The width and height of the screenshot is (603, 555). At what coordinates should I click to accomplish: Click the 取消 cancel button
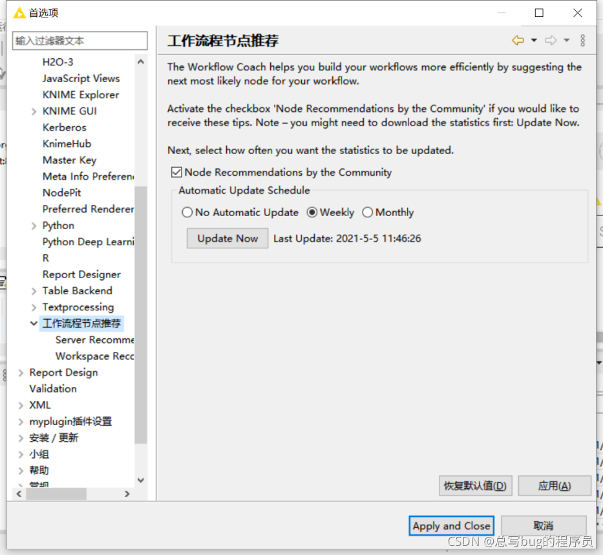[x=544, y=526]
